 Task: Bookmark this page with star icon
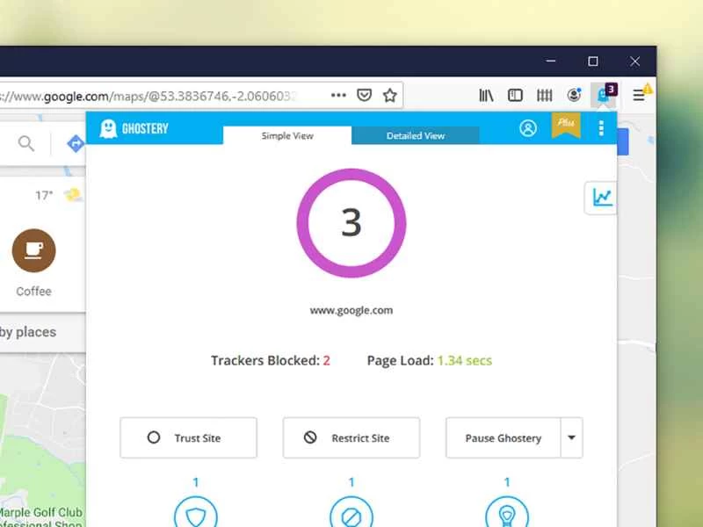click(389, 95)
